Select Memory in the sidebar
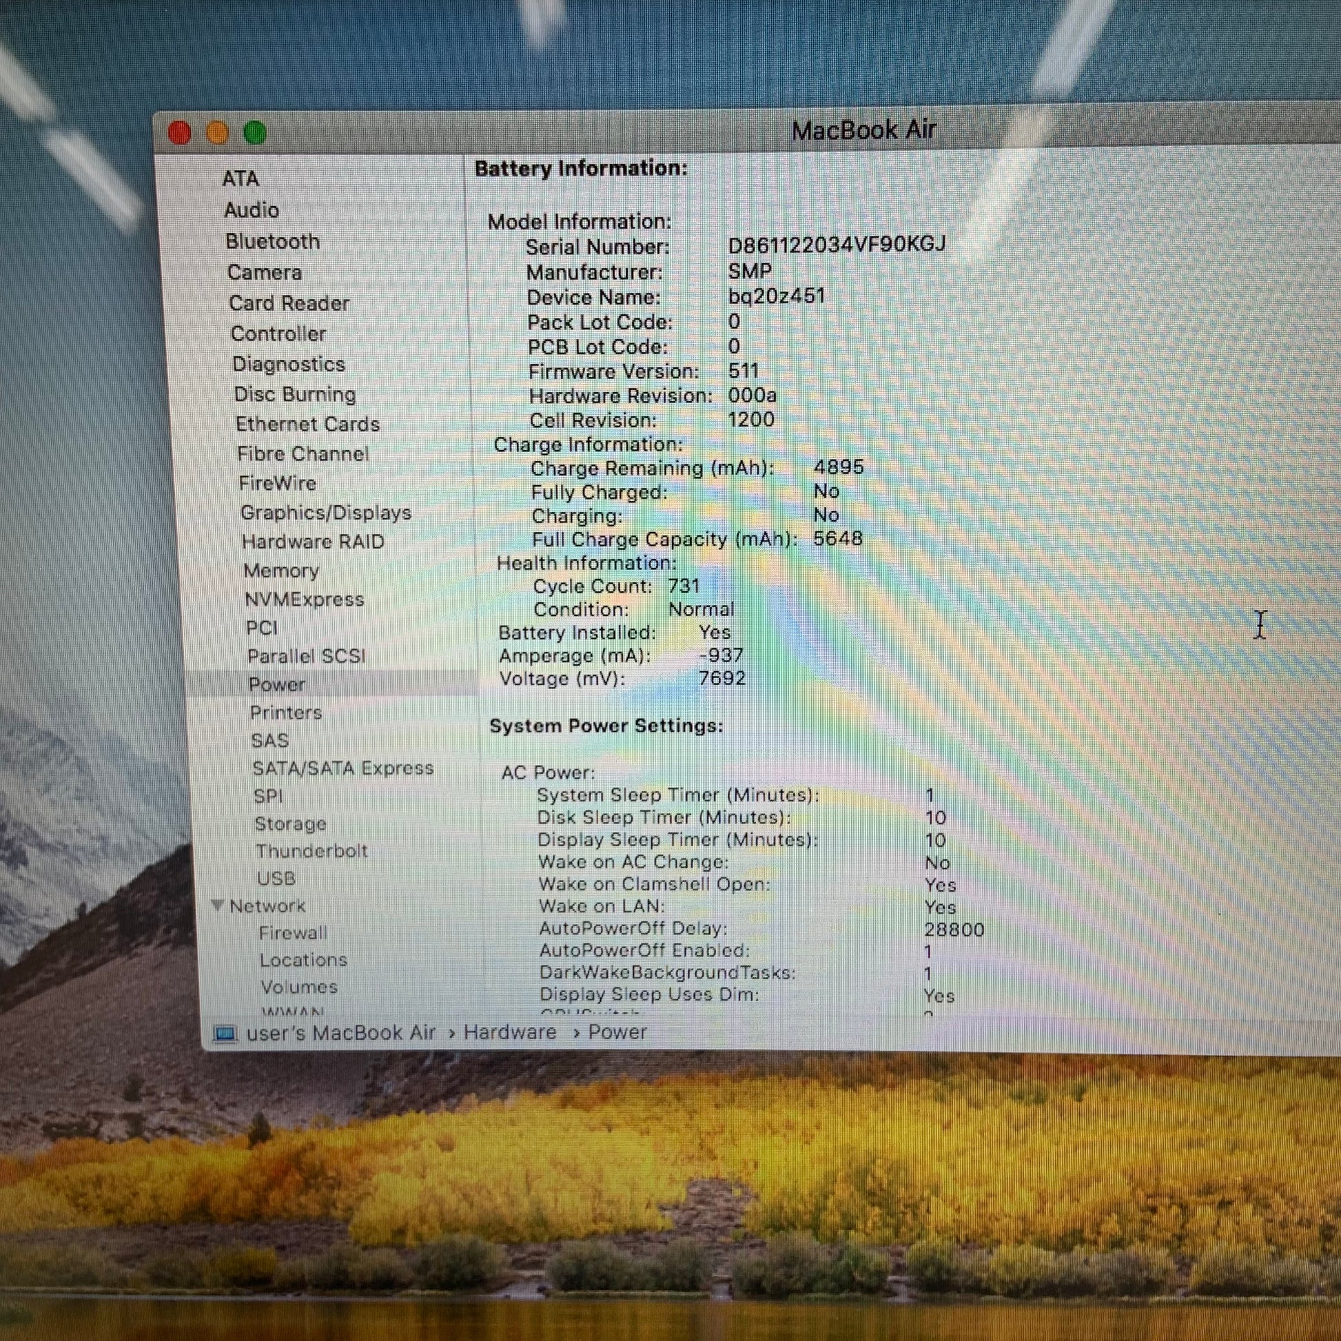The height and width of the screenshot is (1341, 1341). 281,571
